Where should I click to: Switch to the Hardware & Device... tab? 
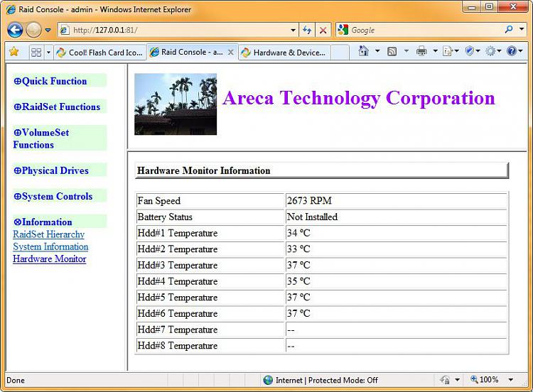(284, 53)
